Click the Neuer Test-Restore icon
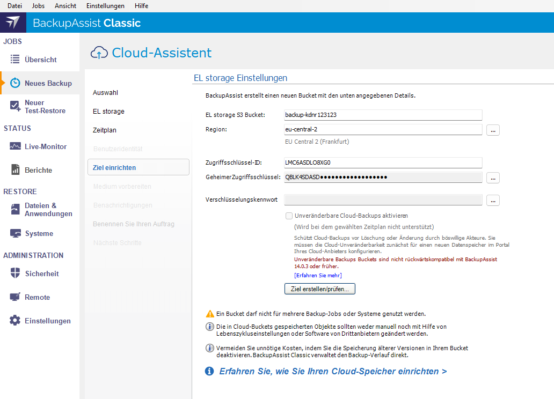The image size is (554, 399). click(15, 107)
